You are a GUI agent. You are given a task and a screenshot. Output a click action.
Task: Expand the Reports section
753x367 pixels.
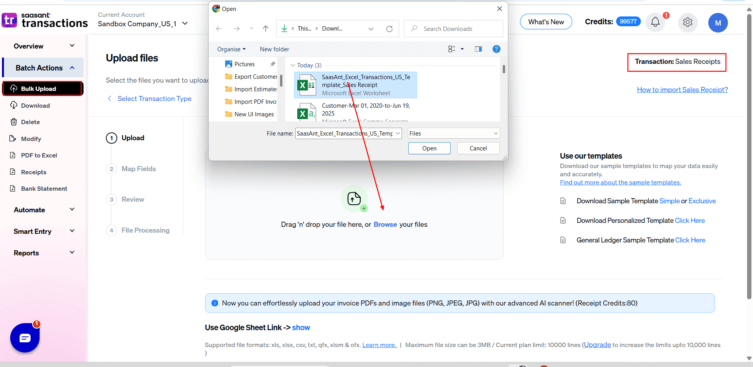(x=72, y=252)
